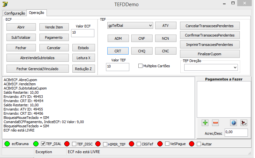
Task: Enable the VeSPague checkbox
Action: (167, 144)
